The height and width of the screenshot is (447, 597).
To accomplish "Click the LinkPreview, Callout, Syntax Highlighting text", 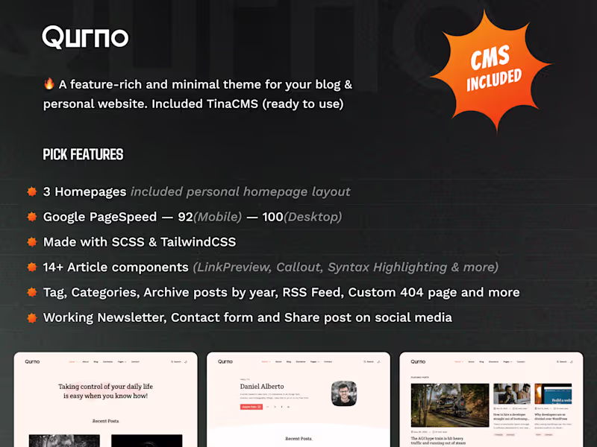I will [346, 267].
